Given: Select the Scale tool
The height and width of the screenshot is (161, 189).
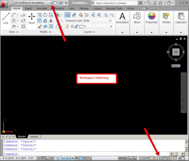Looking at the screenshot, I should point(39,21).
